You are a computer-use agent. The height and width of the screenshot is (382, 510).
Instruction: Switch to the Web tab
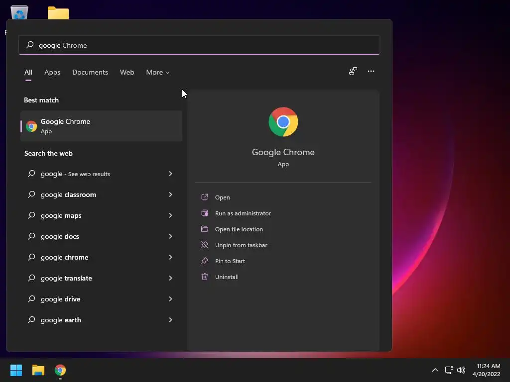127,72
